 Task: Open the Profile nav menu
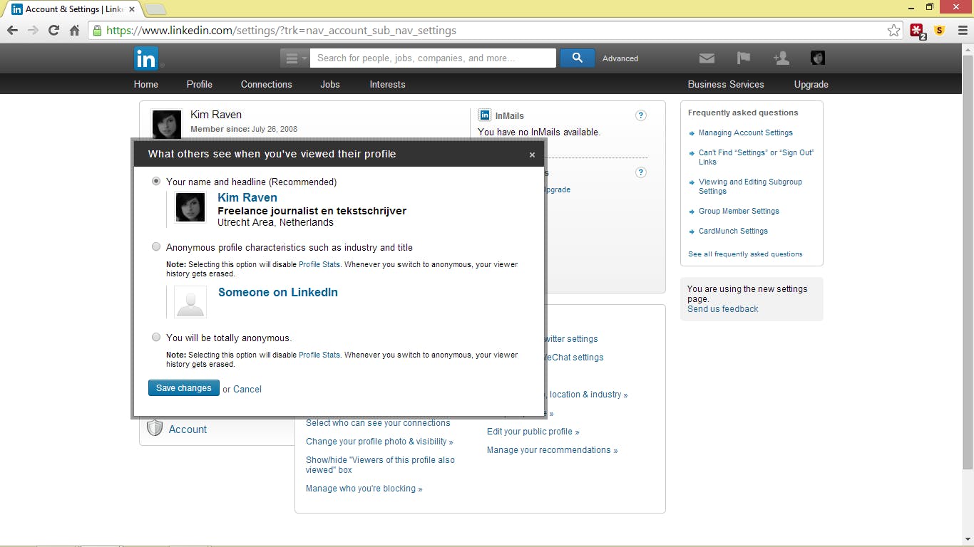[x=200, y=84]
